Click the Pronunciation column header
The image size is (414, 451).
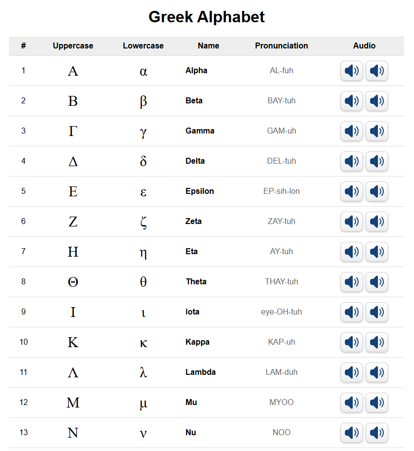281,45
